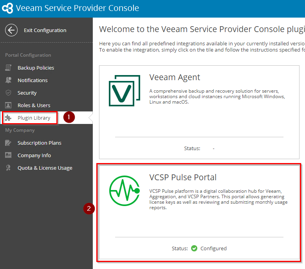Click the Security shield icon
Screen dimensions: 305x269
pyautogui.click(x=8, y=93)
